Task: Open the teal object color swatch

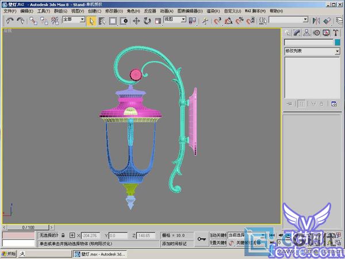Action: point(338,42)
